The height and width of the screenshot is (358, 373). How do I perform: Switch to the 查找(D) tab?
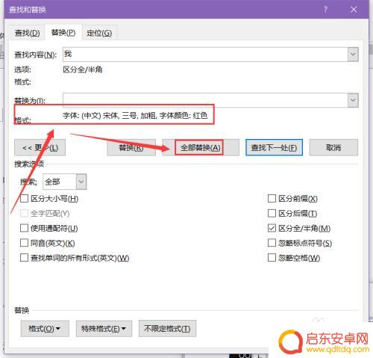tap(27, 33)
